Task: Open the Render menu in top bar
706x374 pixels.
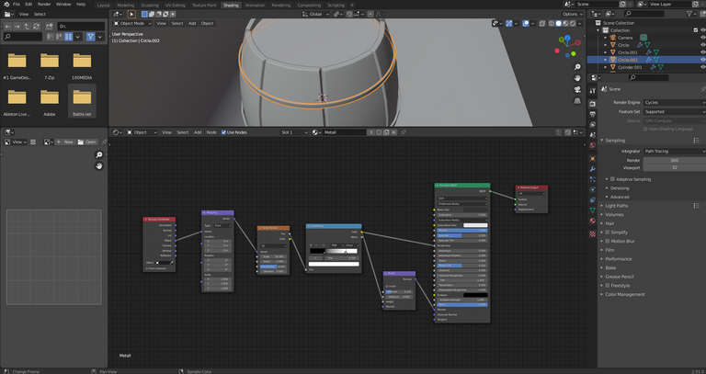Action: 44,5
